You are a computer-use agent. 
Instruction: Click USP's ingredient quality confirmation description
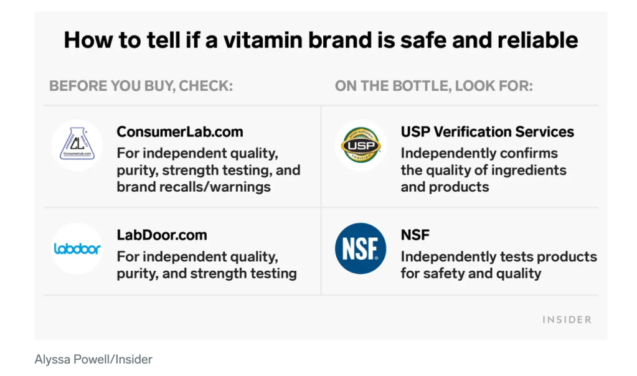(x=483, y=170)
